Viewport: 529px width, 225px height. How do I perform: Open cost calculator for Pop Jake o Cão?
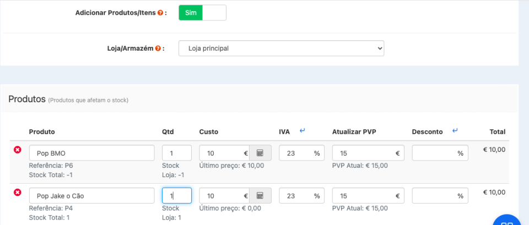pos(260,196)
